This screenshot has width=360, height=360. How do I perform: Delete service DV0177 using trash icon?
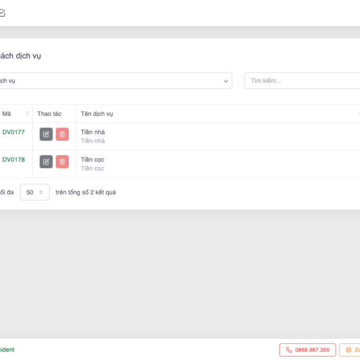click(62, 134)
